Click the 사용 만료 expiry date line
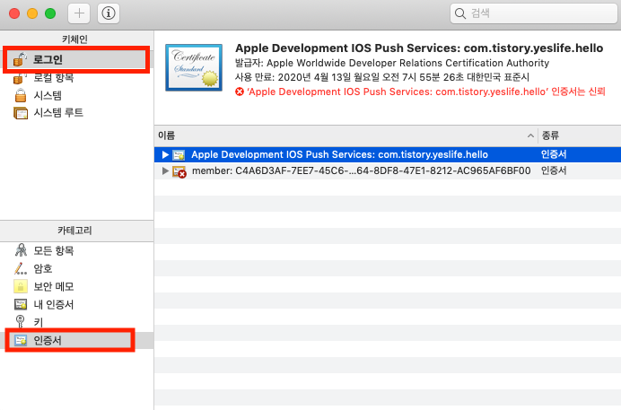Screen dimensions: 621x410 (x=382, y=77)
